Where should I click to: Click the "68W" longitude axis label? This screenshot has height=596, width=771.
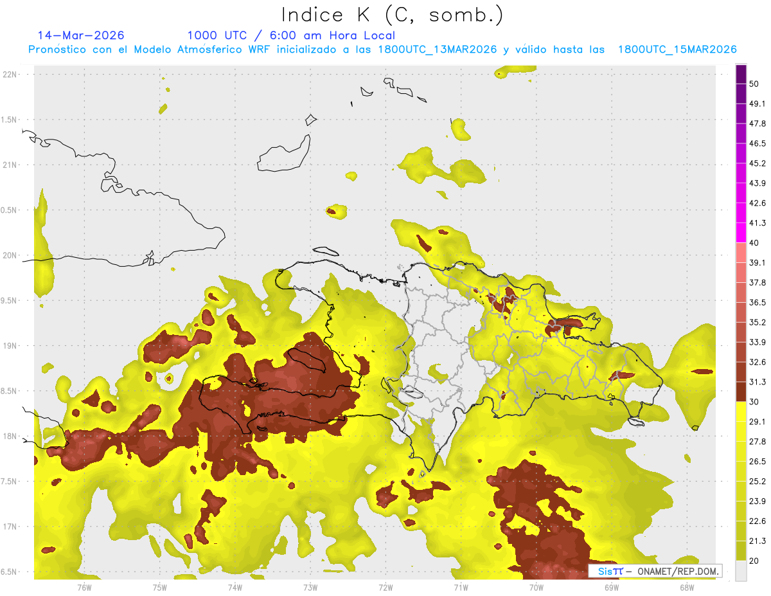(x=687, y=587)
